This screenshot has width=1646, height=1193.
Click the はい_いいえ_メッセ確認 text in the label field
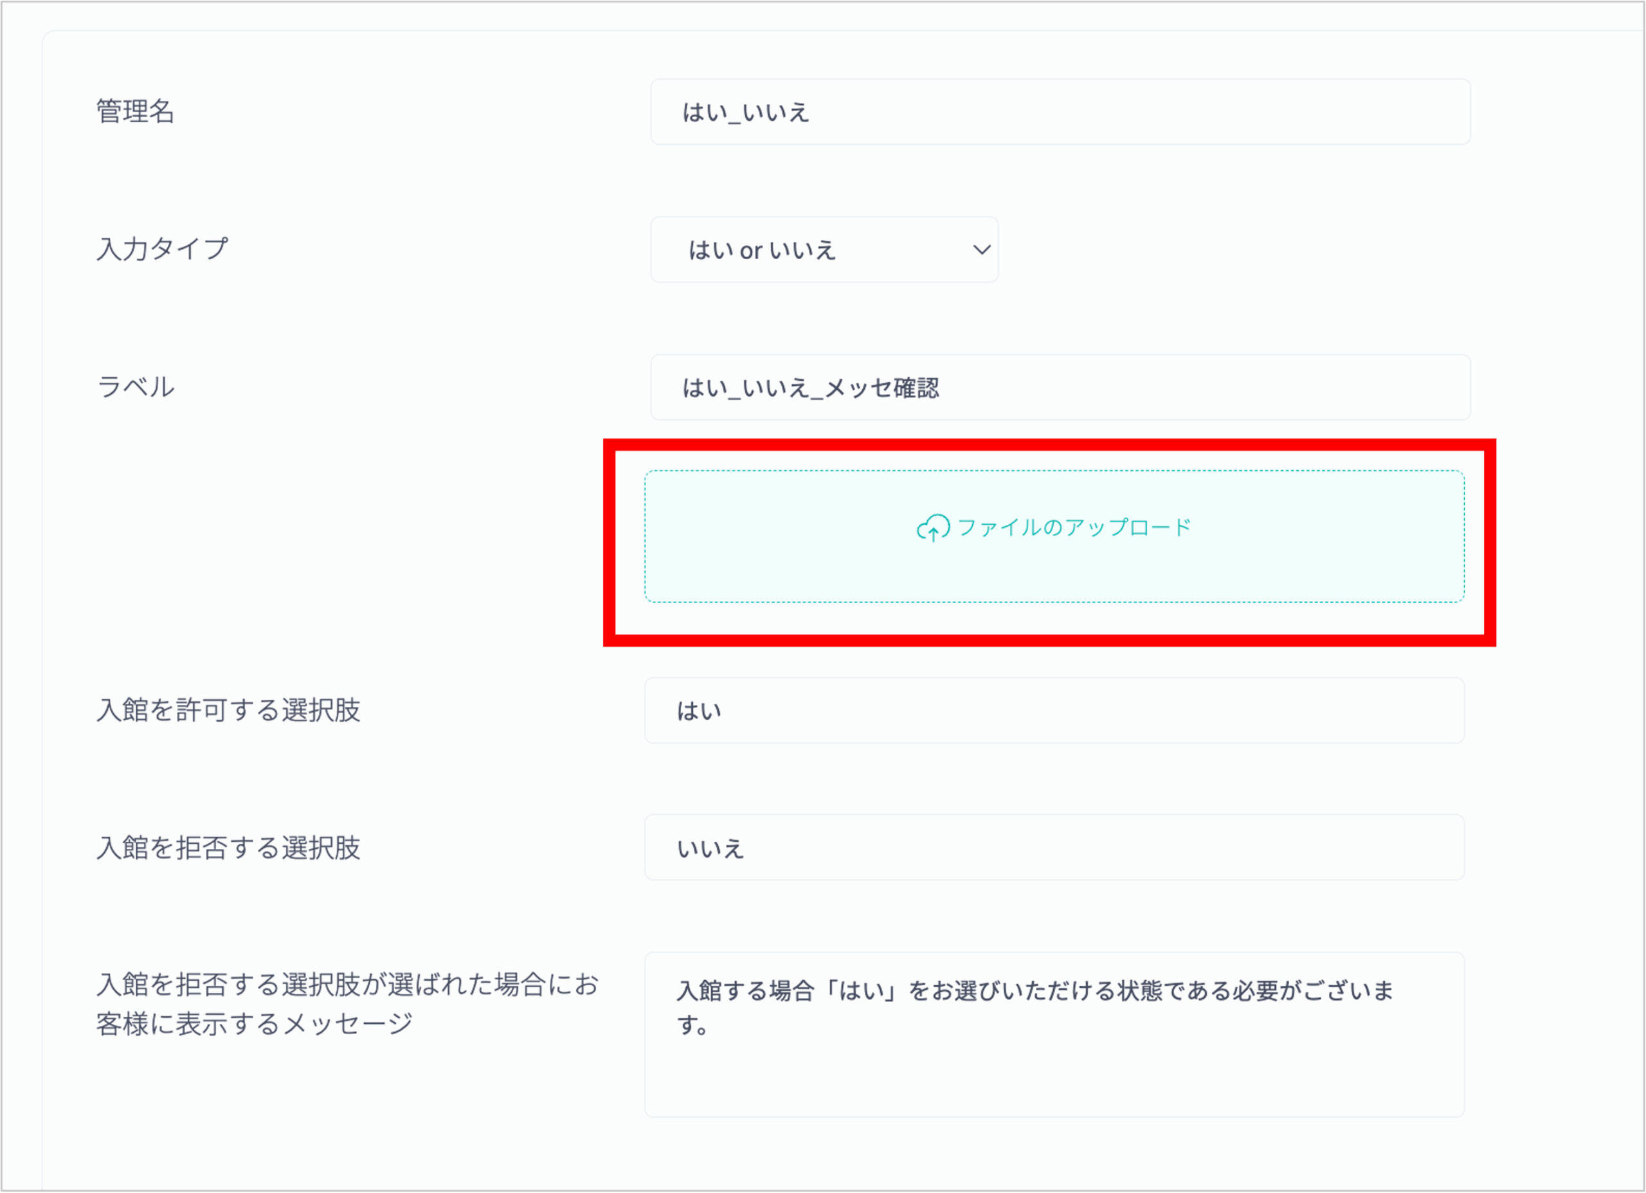(810, 388)
